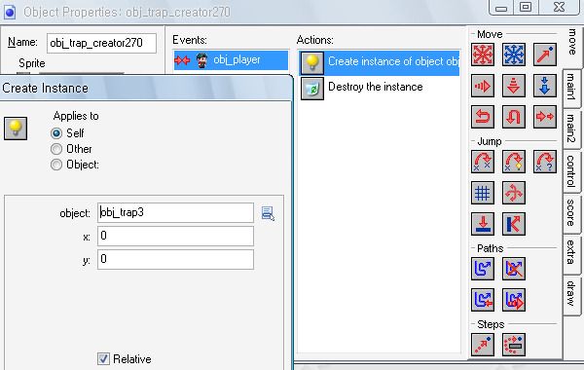Select the Set Path Speed action
The image size is (584, 370).
coord(514,300)
